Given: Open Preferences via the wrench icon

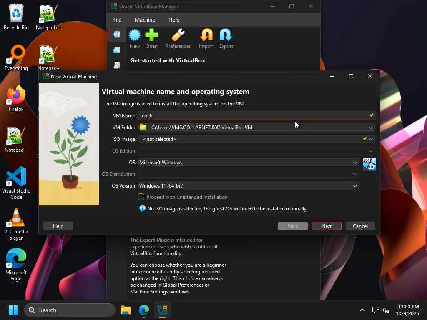Looking at the screenshot, I should click(178, 38).
